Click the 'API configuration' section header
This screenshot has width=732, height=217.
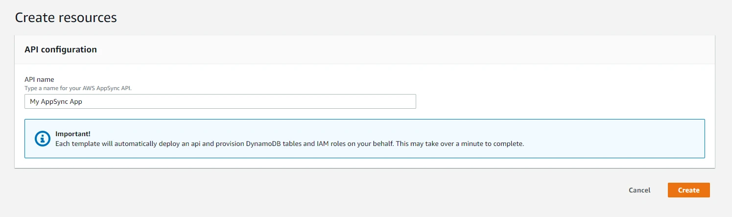(61, 49)
